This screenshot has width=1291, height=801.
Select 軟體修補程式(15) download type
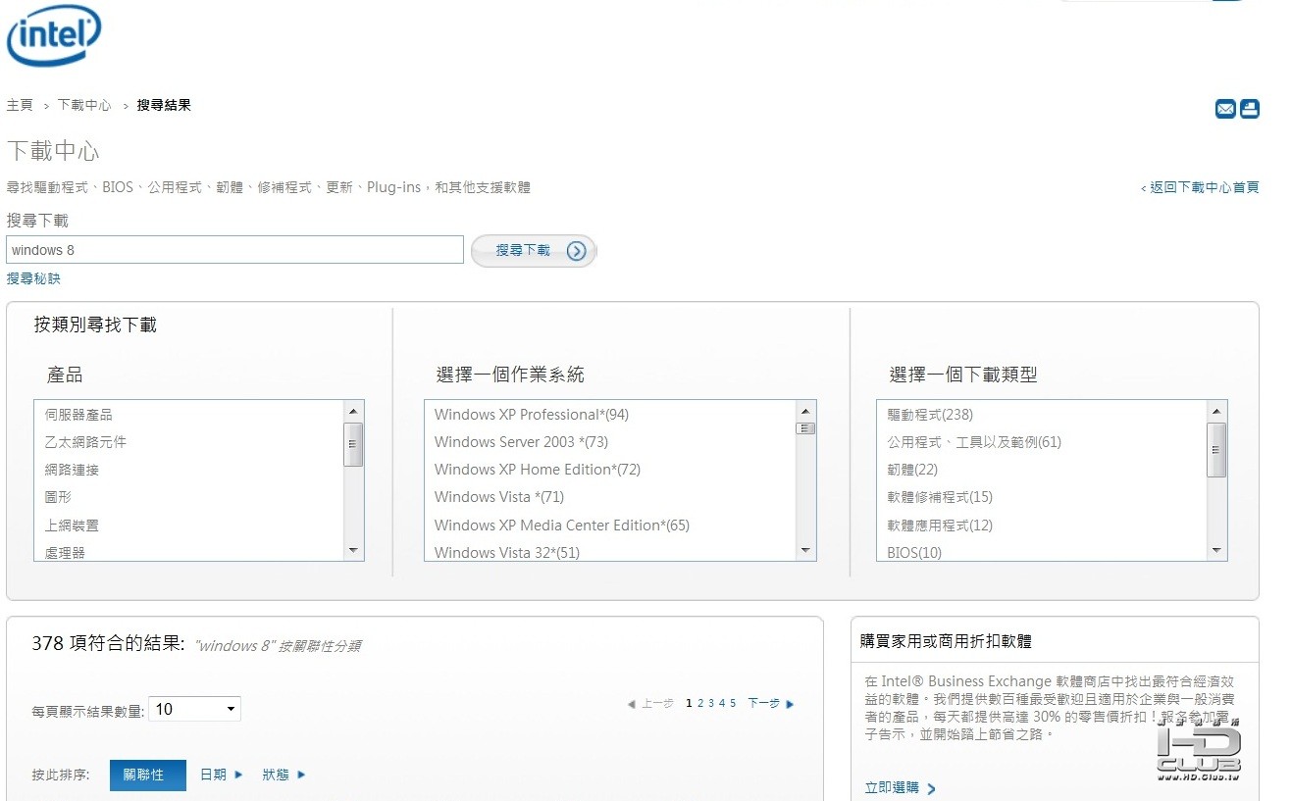point(940,497)
